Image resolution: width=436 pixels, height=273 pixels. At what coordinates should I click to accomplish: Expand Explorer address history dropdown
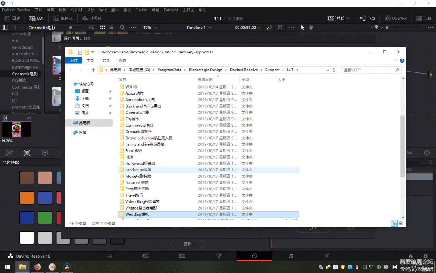(328, 70)
